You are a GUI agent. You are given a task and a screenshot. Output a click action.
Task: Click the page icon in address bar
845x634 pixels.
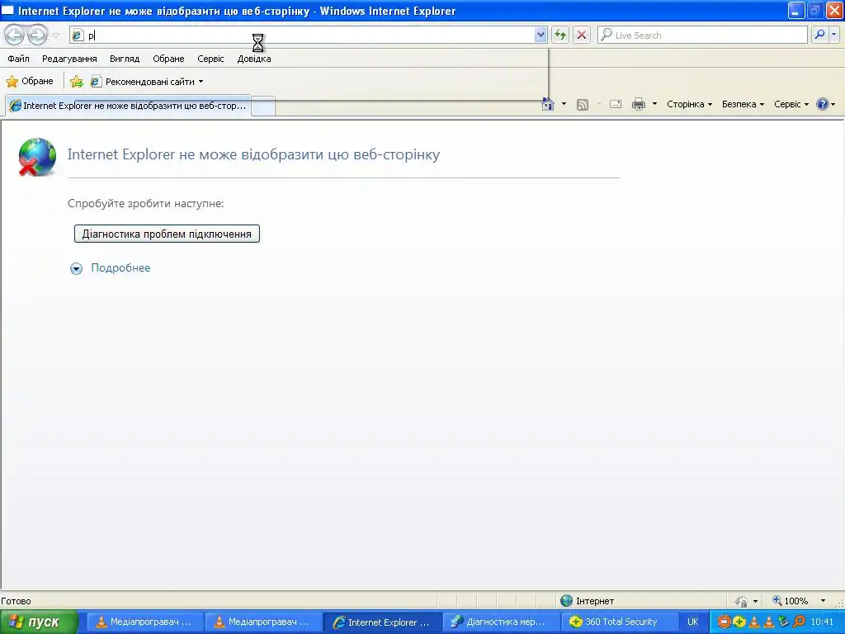pos(78,35)
